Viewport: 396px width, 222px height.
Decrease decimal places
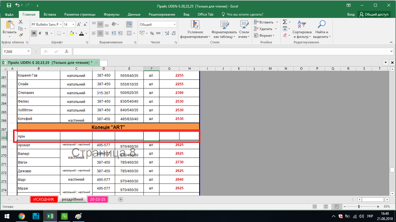tap(173, 34)
